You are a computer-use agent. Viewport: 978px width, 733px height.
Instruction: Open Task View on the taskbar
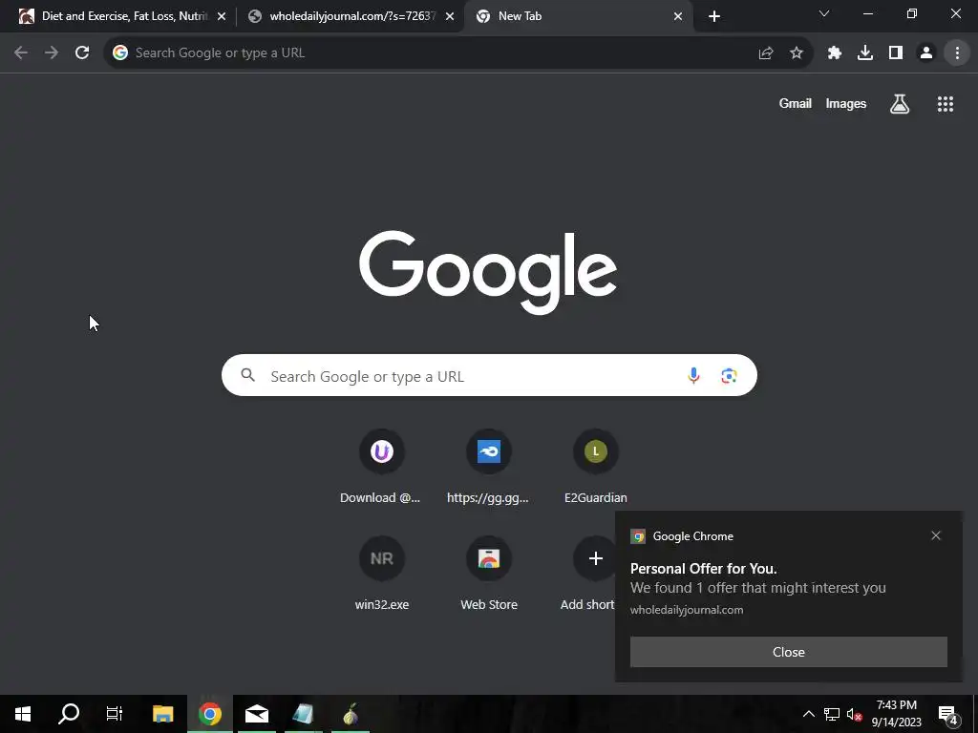click(115, 714)
